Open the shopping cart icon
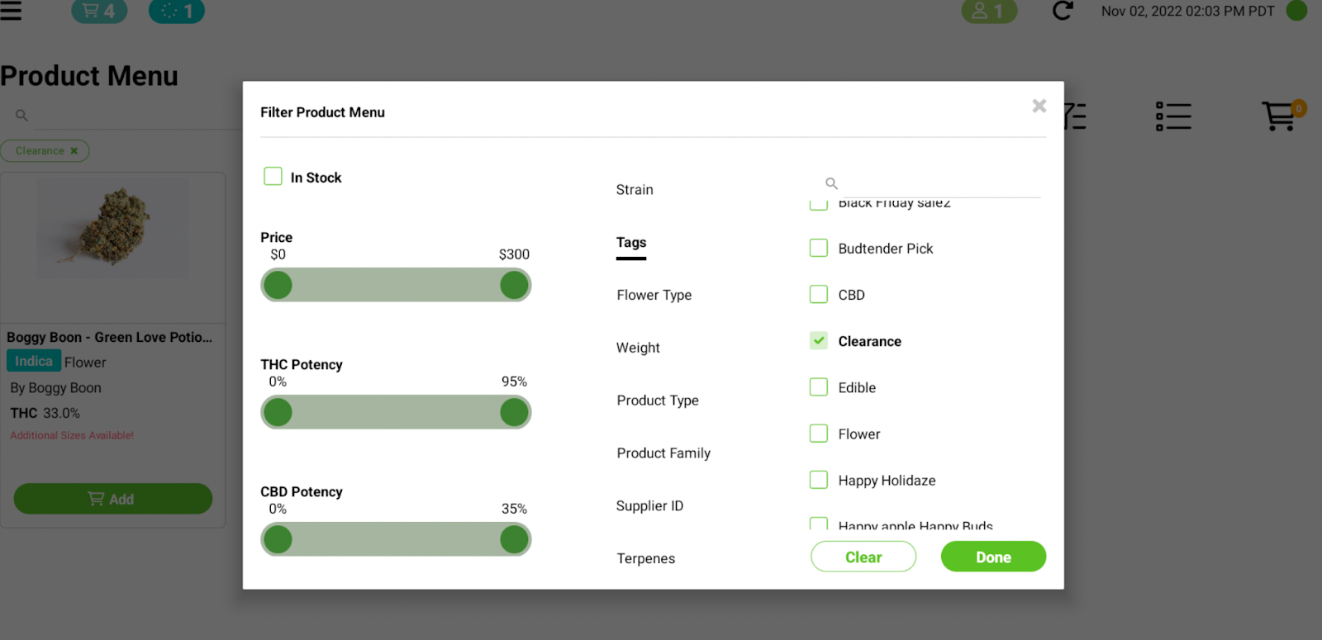Screen dimensions: 1322x640 pos(1279,116)
